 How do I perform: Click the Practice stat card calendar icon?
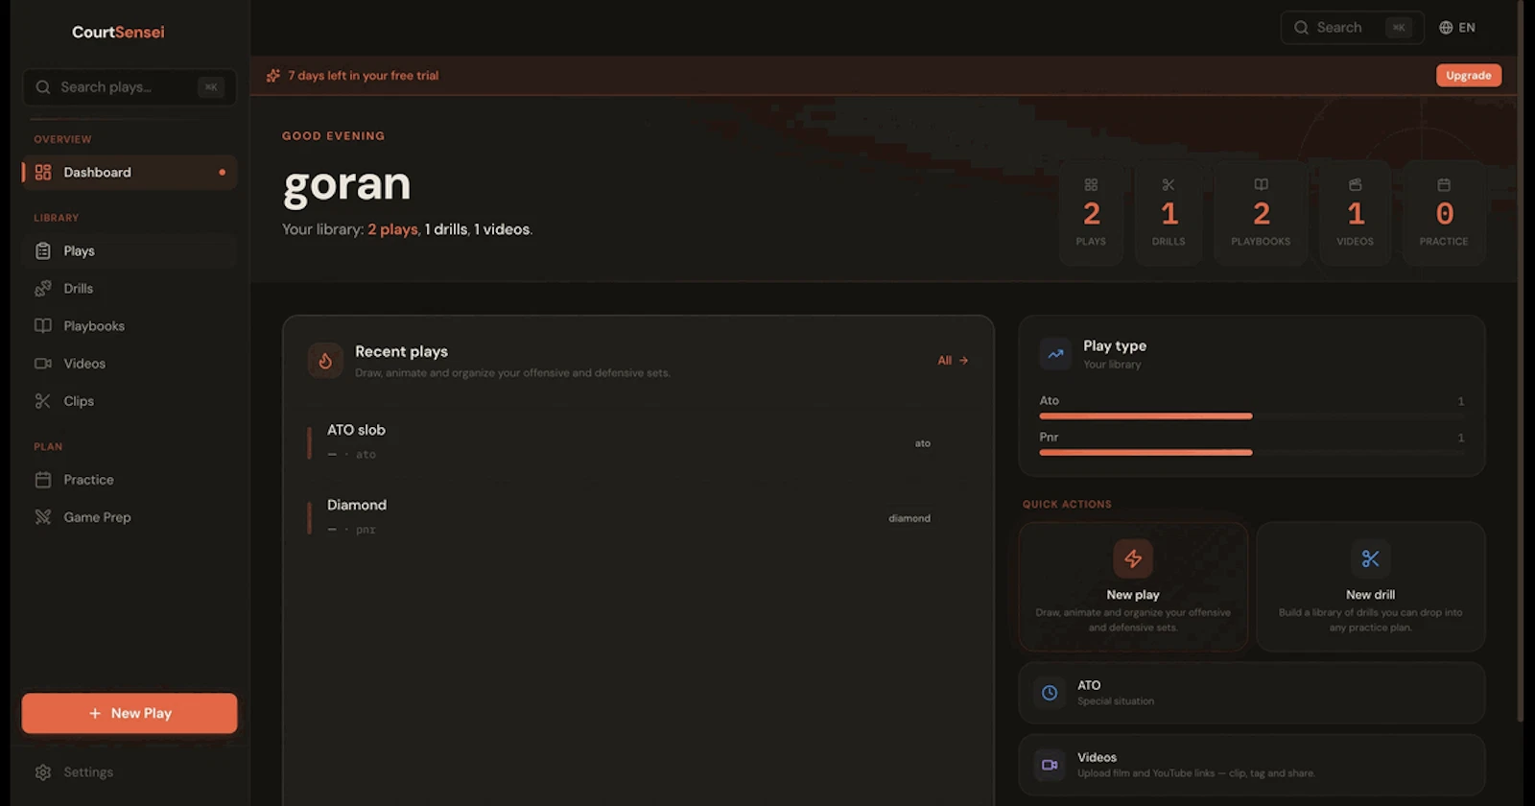(1444, 184)
